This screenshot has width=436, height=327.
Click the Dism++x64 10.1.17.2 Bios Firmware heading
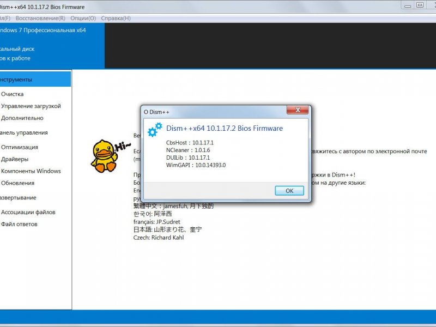coord(225,128)
